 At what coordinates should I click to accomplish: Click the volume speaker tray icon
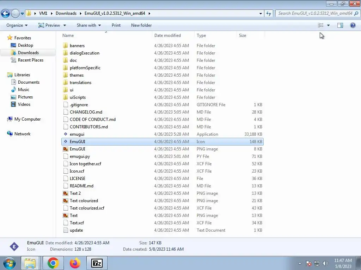pos(325,263)
